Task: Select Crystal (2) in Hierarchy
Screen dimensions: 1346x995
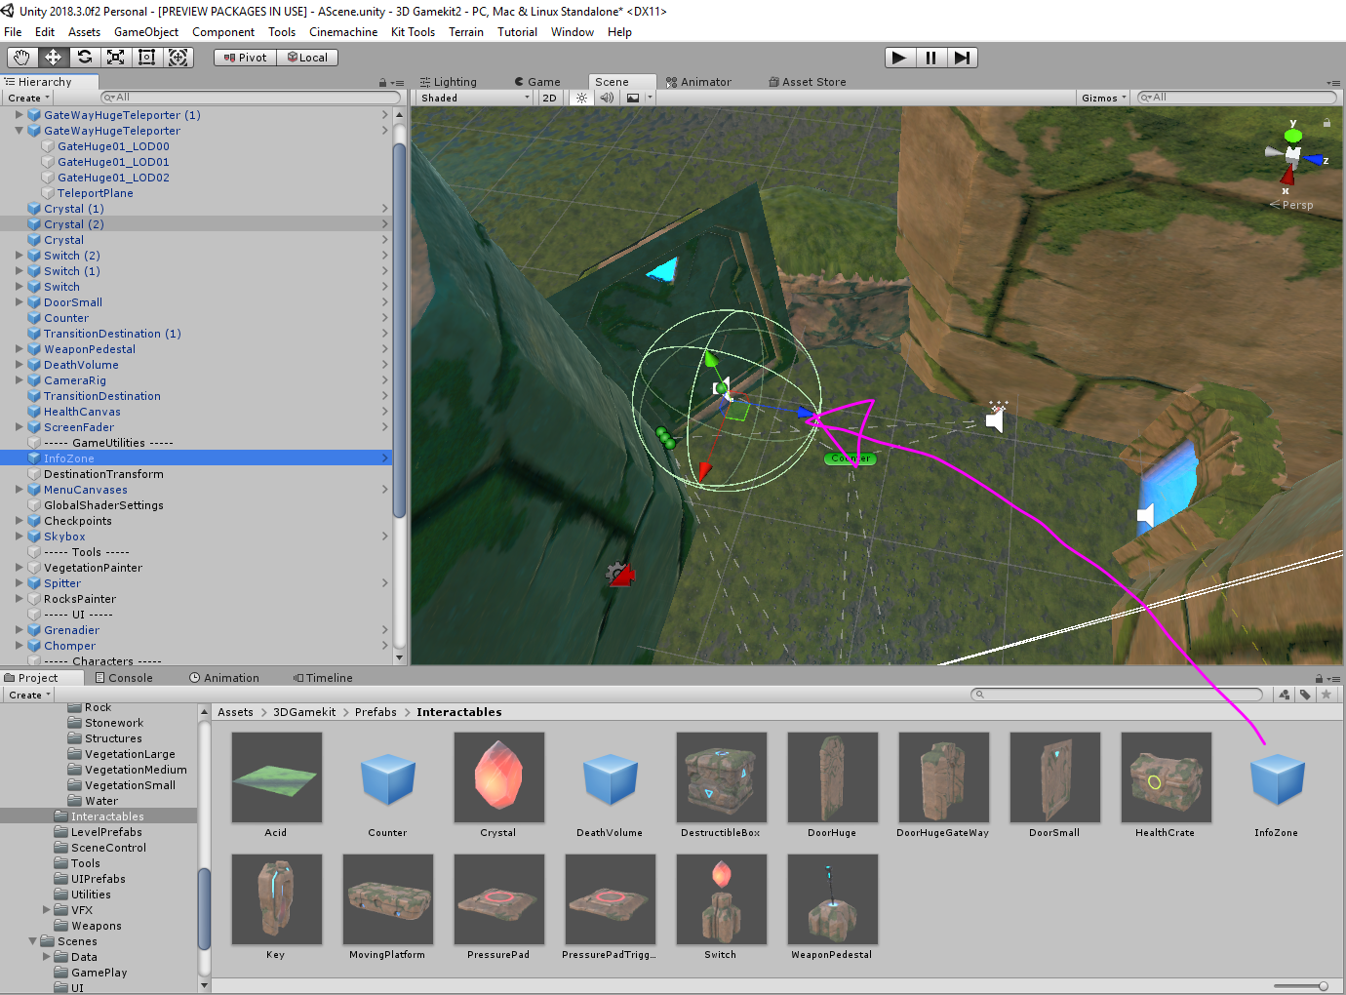Action: 195,224
